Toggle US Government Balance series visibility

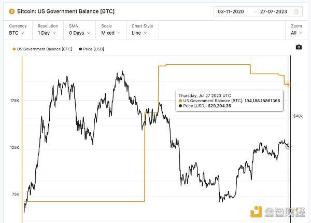(x=43, y=49)
